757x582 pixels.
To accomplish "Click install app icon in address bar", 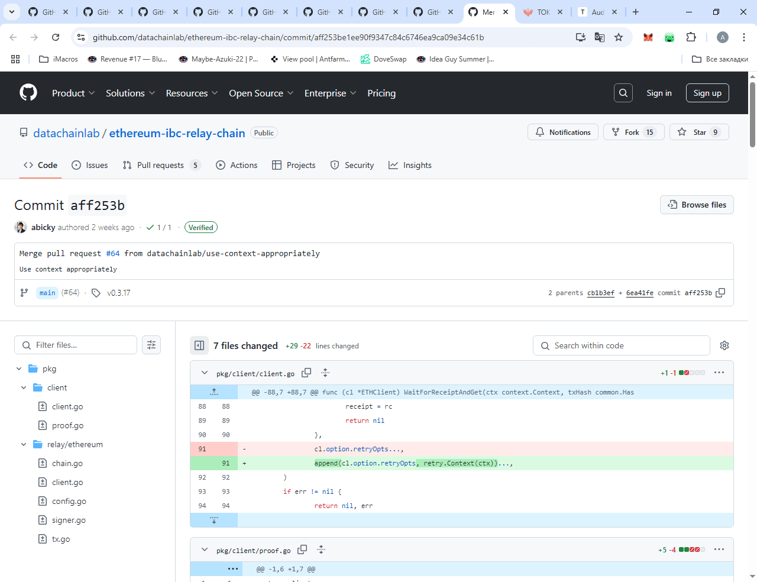I will click(581, 37).
